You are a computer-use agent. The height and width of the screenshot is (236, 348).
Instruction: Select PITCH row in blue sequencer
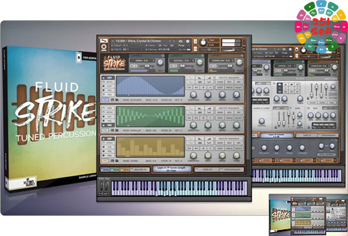109,82
